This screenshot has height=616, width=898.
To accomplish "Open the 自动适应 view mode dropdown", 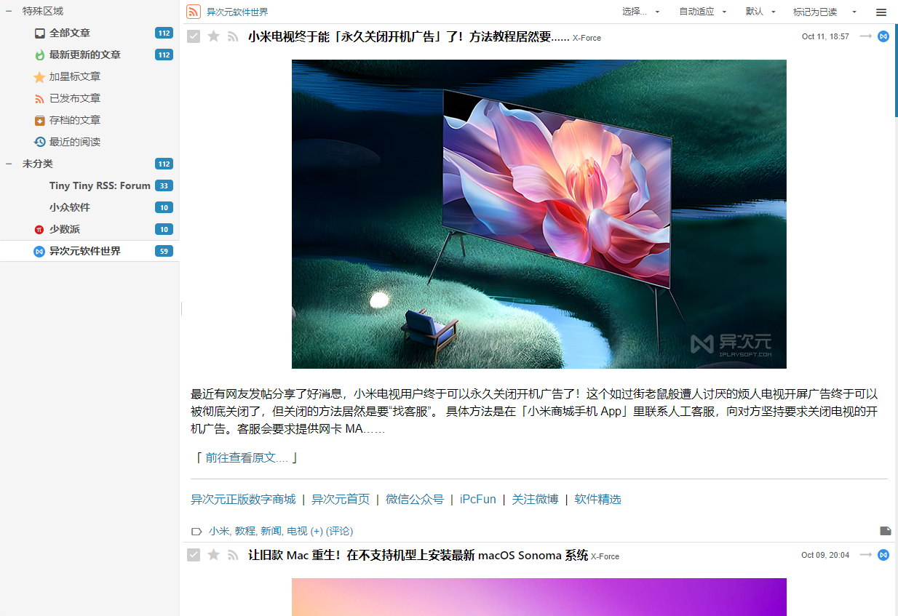I will click(703, 12).
